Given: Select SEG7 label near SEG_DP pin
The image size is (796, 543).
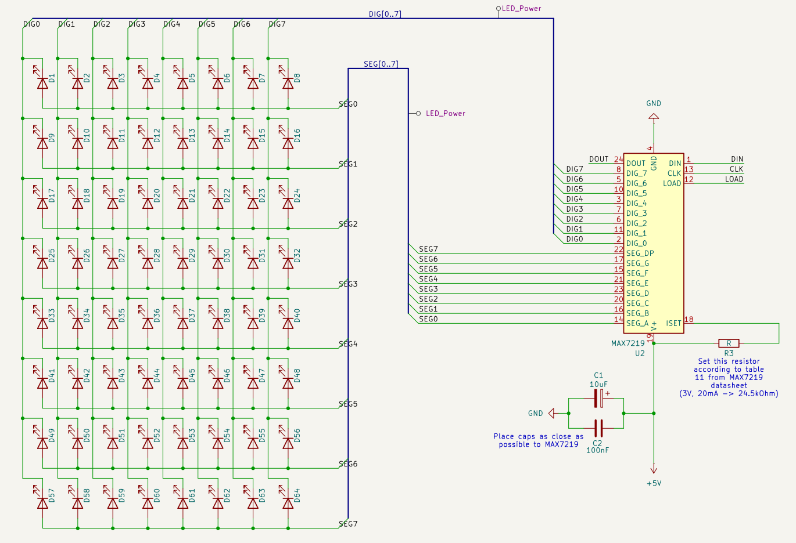Looking at the screenshot, I should click(428, 249).
